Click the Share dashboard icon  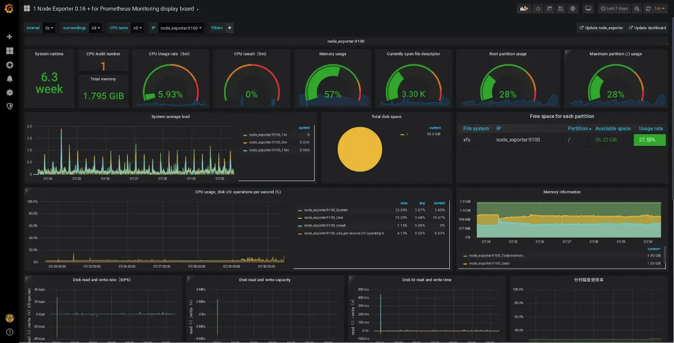(x=549, y=8)
